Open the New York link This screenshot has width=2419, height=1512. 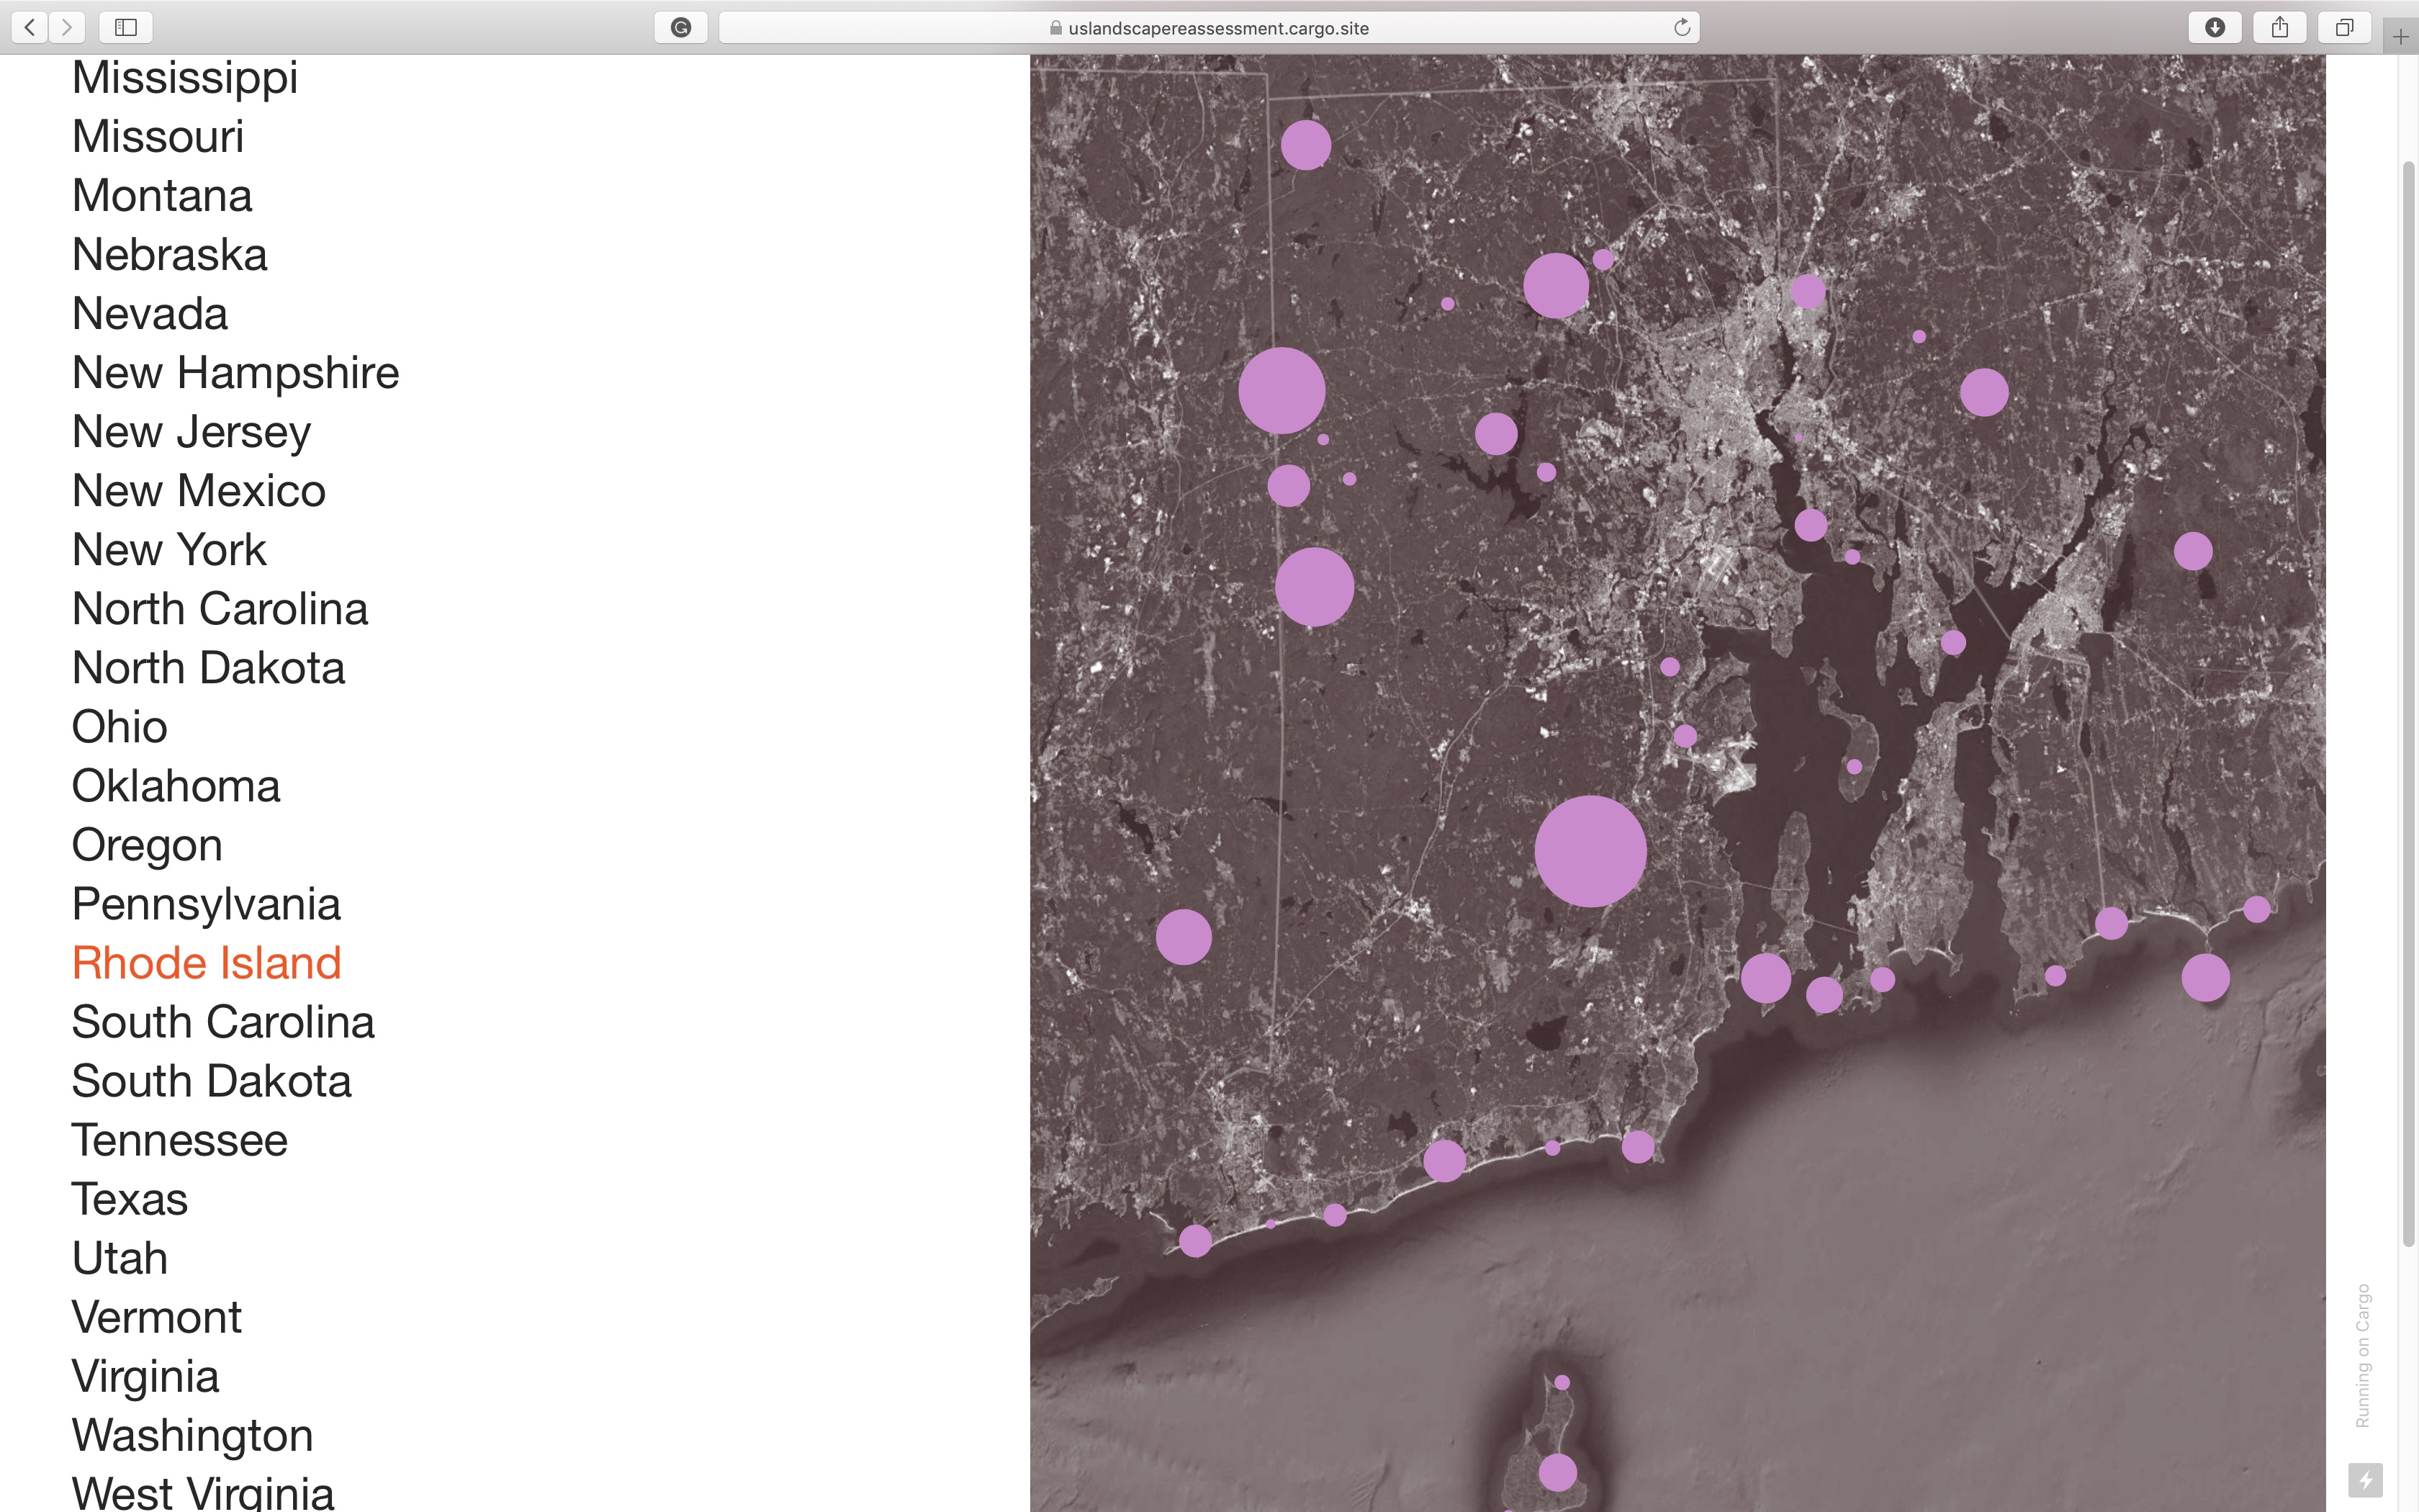pyautogui.click(x=170, y=549)
